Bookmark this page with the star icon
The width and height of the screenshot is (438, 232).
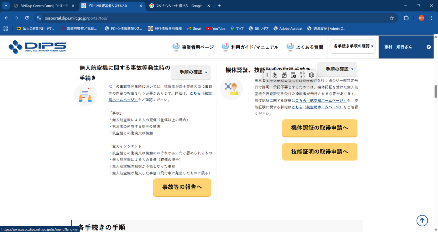click(392, 18)
